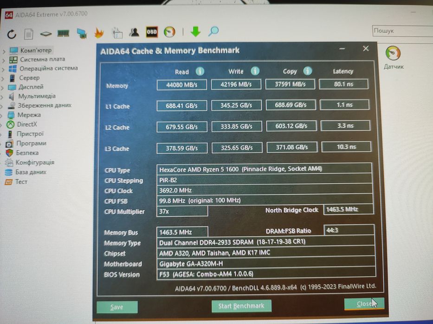Open DirectX tree item

pyautogui.click(x=27, y=124)
